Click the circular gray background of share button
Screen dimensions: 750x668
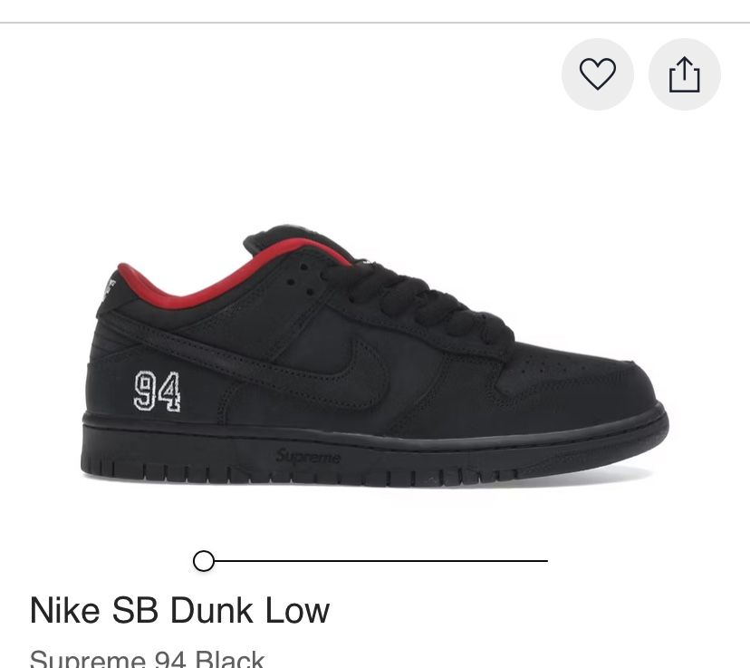(685, 74)
